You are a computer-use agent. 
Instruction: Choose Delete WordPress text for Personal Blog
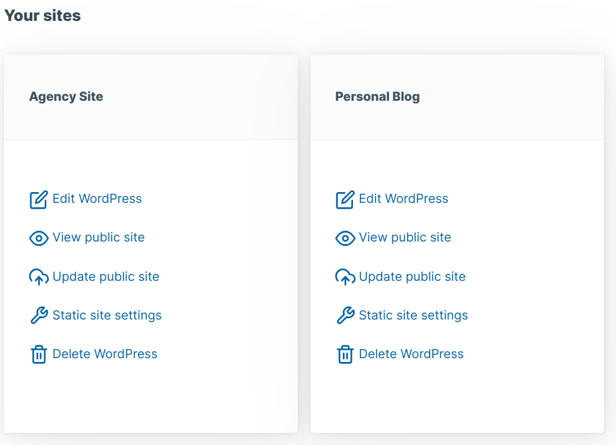tap(411, 354)
